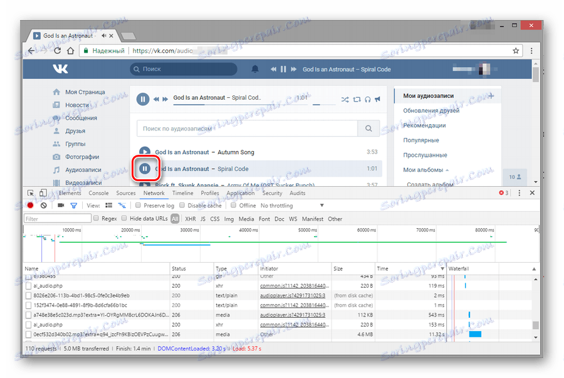Go to next track in main audio player

[x=165, y=99]
